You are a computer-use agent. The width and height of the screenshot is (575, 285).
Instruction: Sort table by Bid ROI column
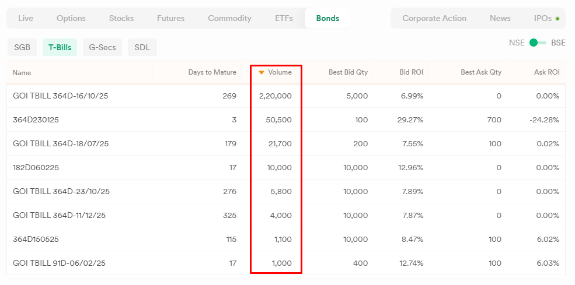[411, 72]
